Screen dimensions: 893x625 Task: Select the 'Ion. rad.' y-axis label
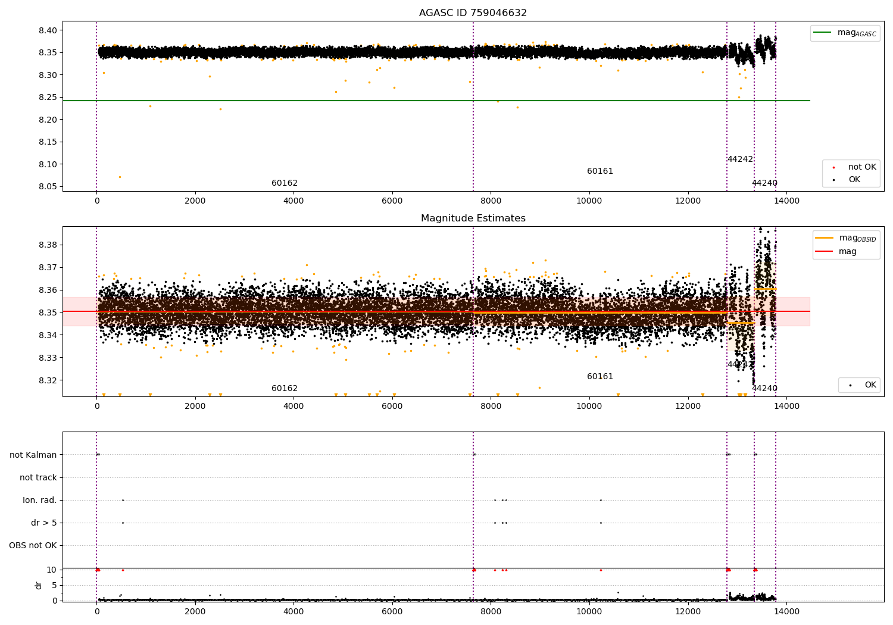pos(40,500)
